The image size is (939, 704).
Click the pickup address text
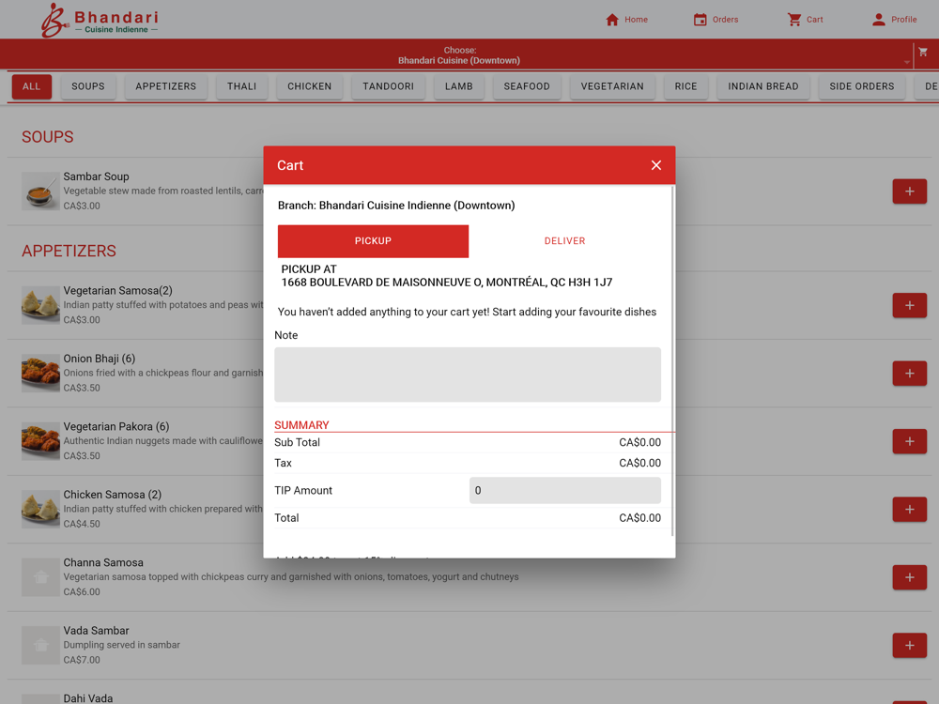(x=447, y=283)
